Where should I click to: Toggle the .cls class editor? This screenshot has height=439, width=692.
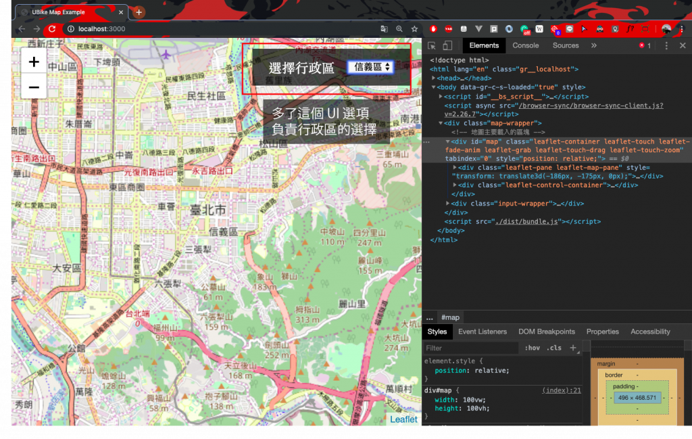554,348
